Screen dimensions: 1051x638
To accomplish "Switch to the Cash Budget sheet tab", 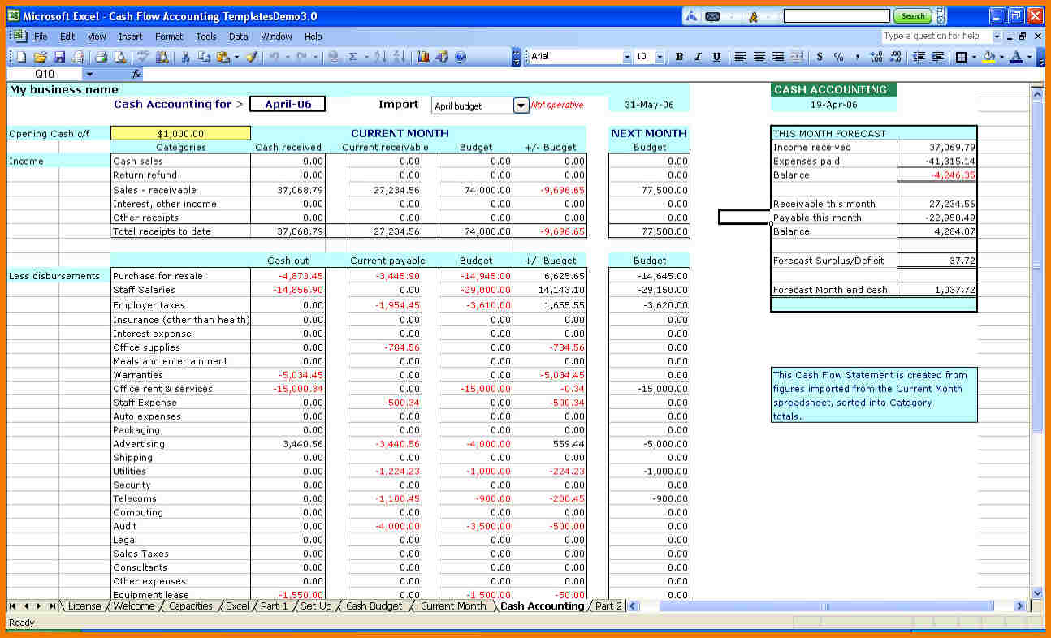I will tap(374, 606).
